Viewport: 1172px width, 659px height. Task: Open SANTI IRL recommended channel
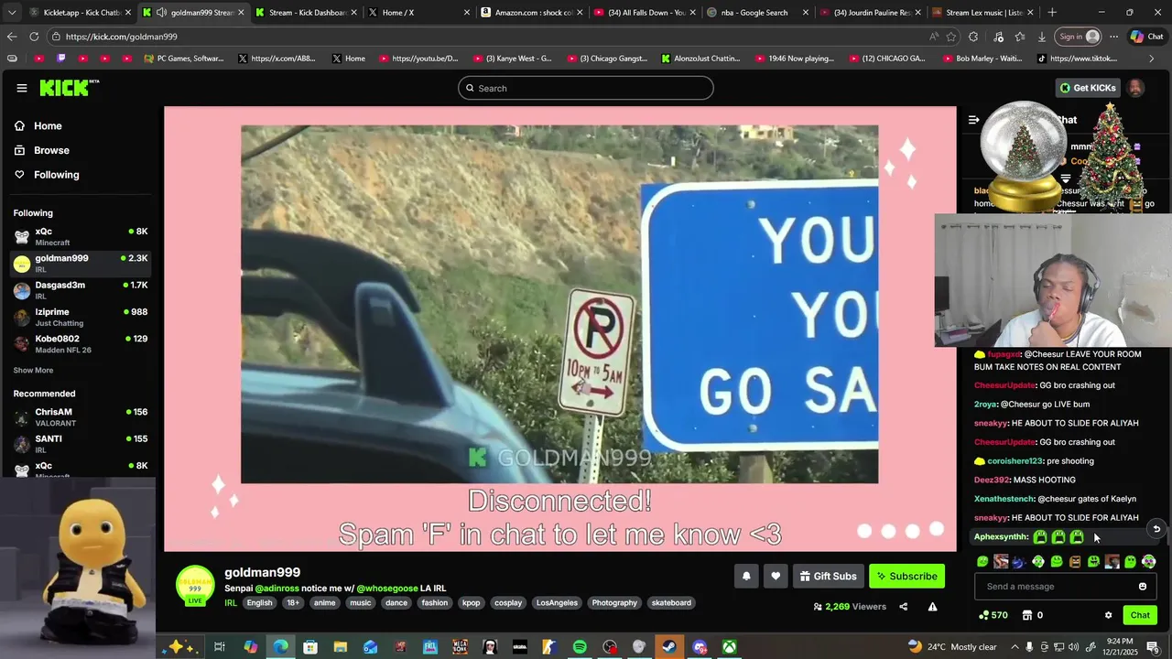81,444
